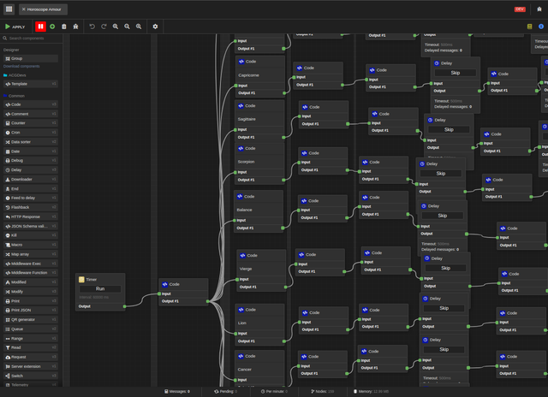Click Memory usage in status bar
Screen dimensions: 548x397
[x=371, y=392]
